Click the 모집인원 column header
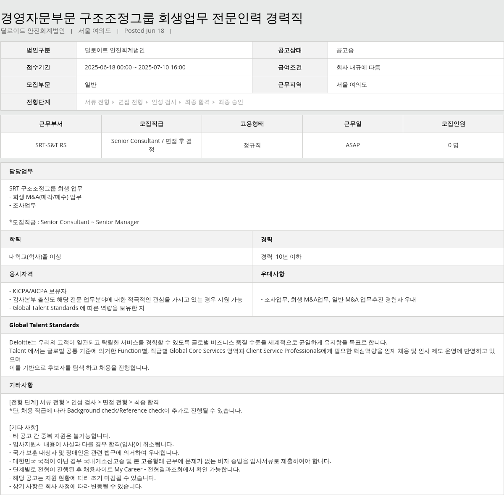The height and width of the screenshot is (495, 504). [x=453, y=124]
